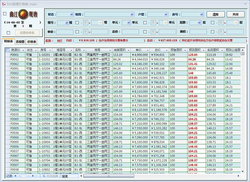
Task: Click cell 1-10302 in 房号 column
Action: click(x=44, y=78)
